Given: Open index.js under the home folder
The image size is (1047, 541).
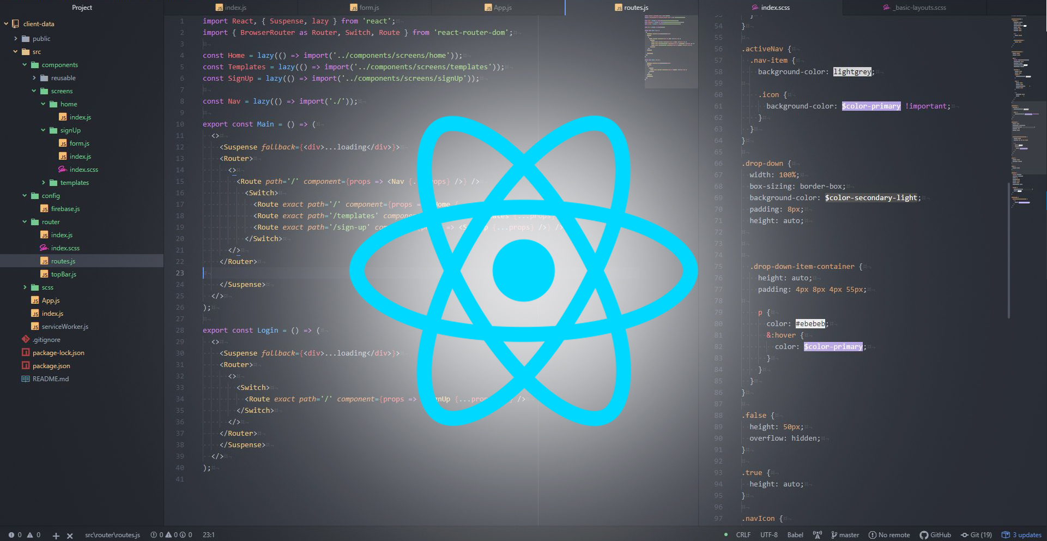Looking at the screenshot, I should tap(75, 117).
